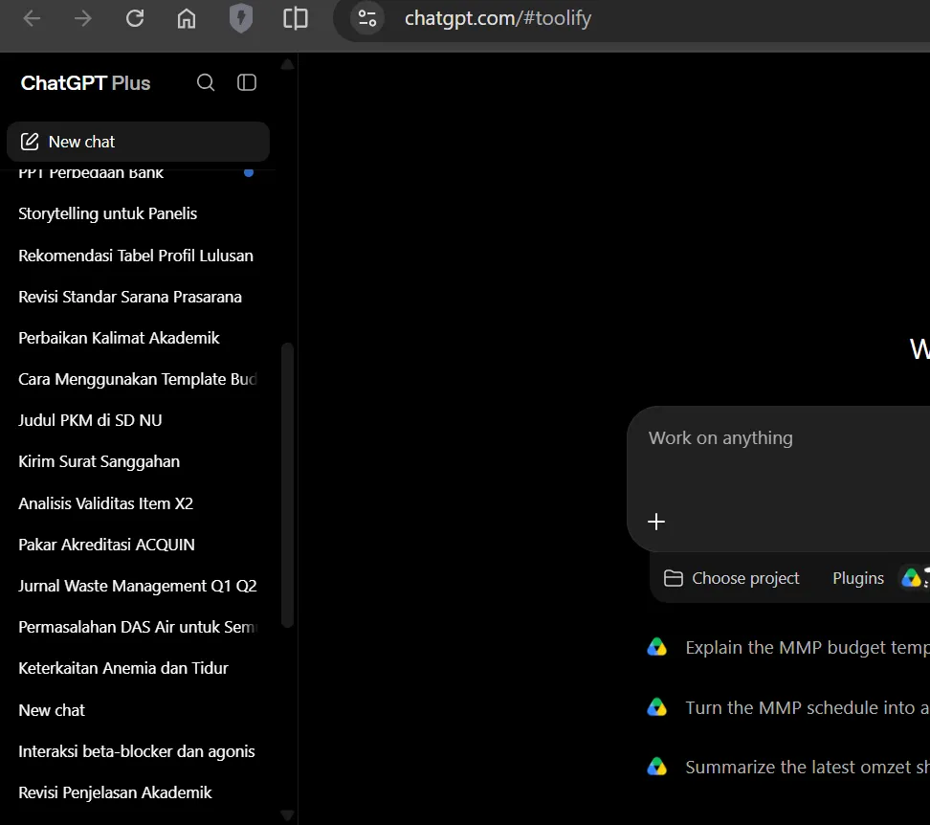930x825 pixels.
Task: Click Drive icon beside Explain the MMP
Action: (656, 647)
